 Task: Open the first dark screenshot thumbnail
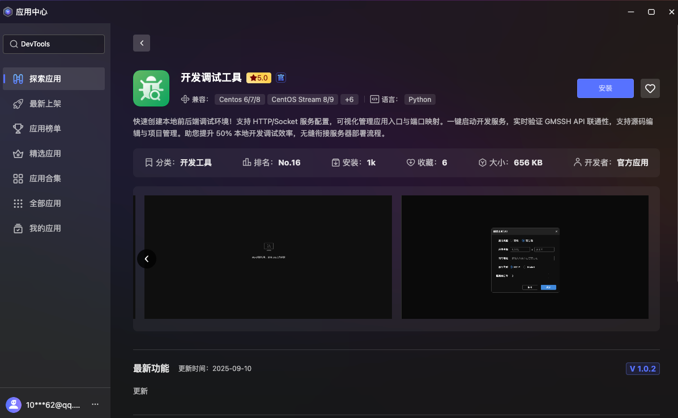click(268, 257)
